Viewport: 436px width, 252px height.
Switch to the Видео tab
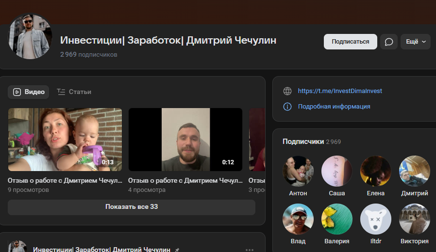click(x=28, y=92)
